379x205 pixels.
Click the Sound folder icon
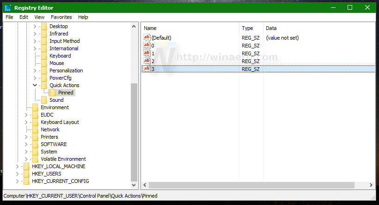(x=44, y=100)
